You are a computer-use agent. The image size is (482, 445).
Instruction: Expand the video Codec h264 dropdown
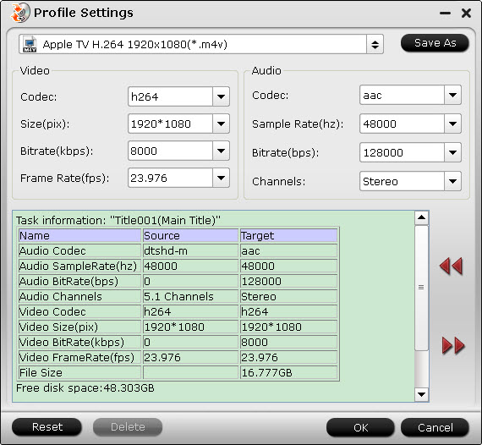pyautogui.click(x=221, y=96)
